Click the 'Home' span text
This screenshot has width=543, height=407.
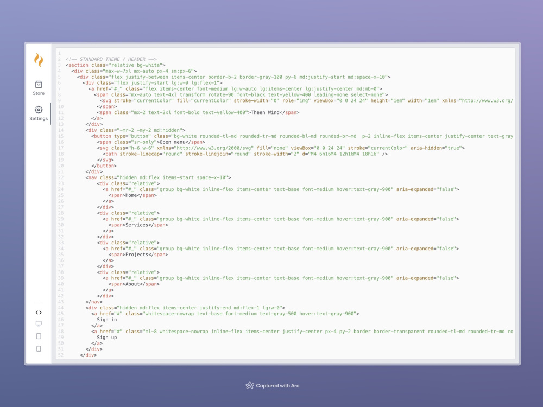131,195
